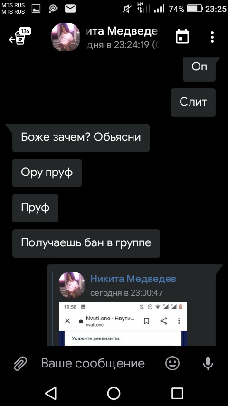228x406 pixels.
Task: Tap the chat header profile avatar
Action: pyautogui.click(x=66, y=37)
